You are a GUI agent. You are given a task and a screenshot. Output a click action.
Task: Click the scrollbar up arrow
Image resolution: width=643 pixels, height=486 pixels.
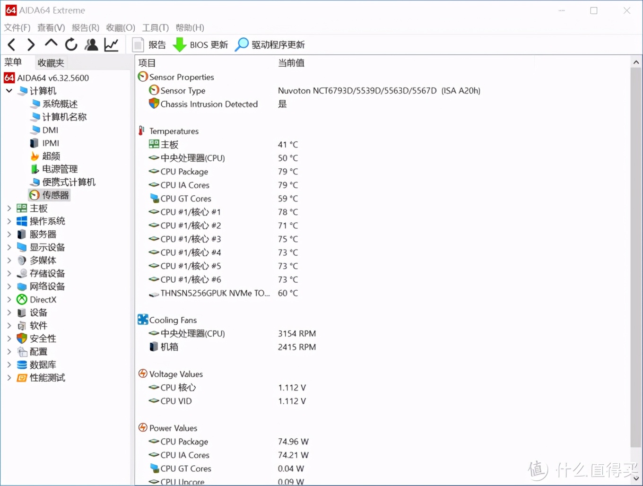pos(636,62)
